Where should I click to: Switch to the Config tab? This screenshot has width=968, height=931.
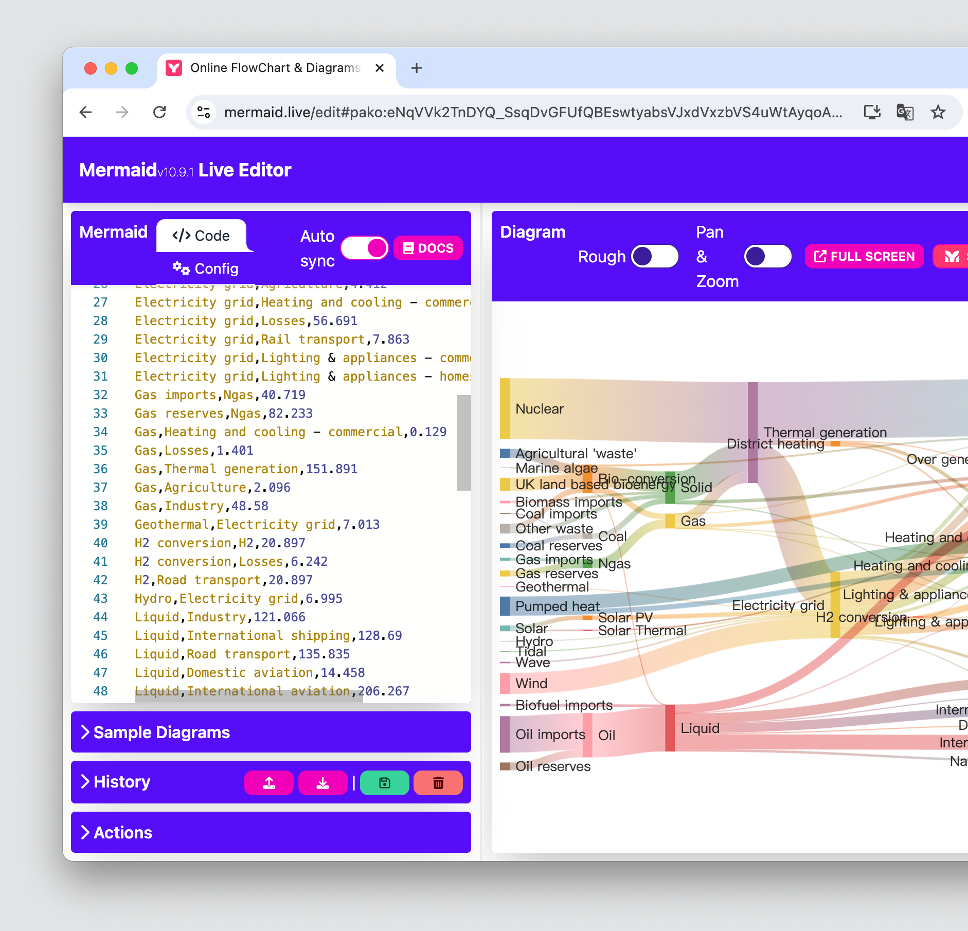pyautogui.click(x=205, y=268)
